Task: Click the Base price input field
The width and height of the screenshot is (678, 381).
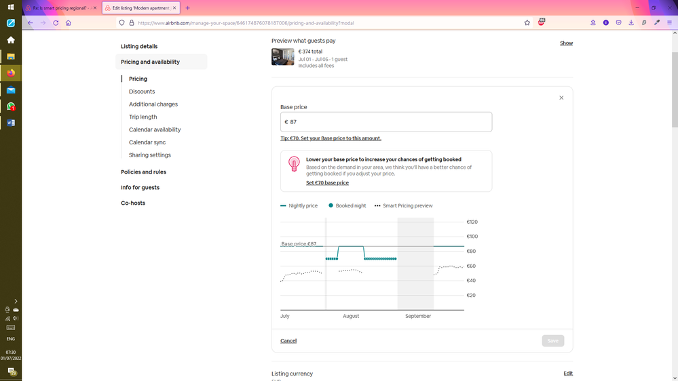Action: 386,122
